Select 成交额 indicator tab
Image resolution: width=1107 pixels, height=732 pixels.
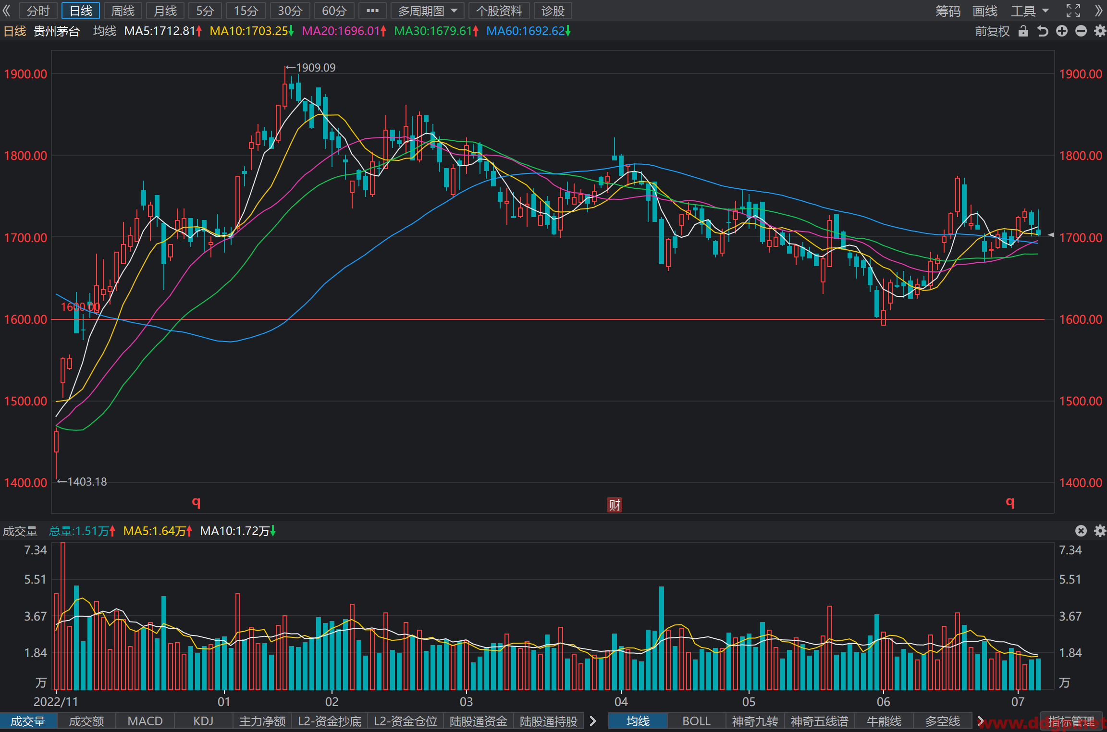pos(86,721)
